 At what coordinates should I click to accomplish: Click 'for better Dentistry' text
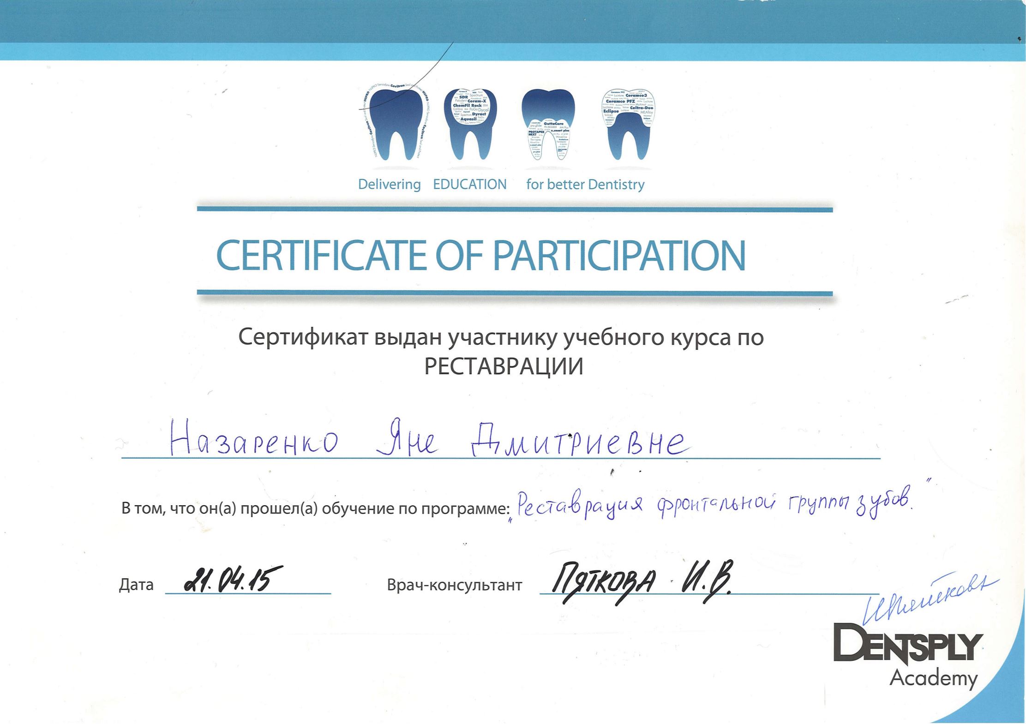coord(585,185)
